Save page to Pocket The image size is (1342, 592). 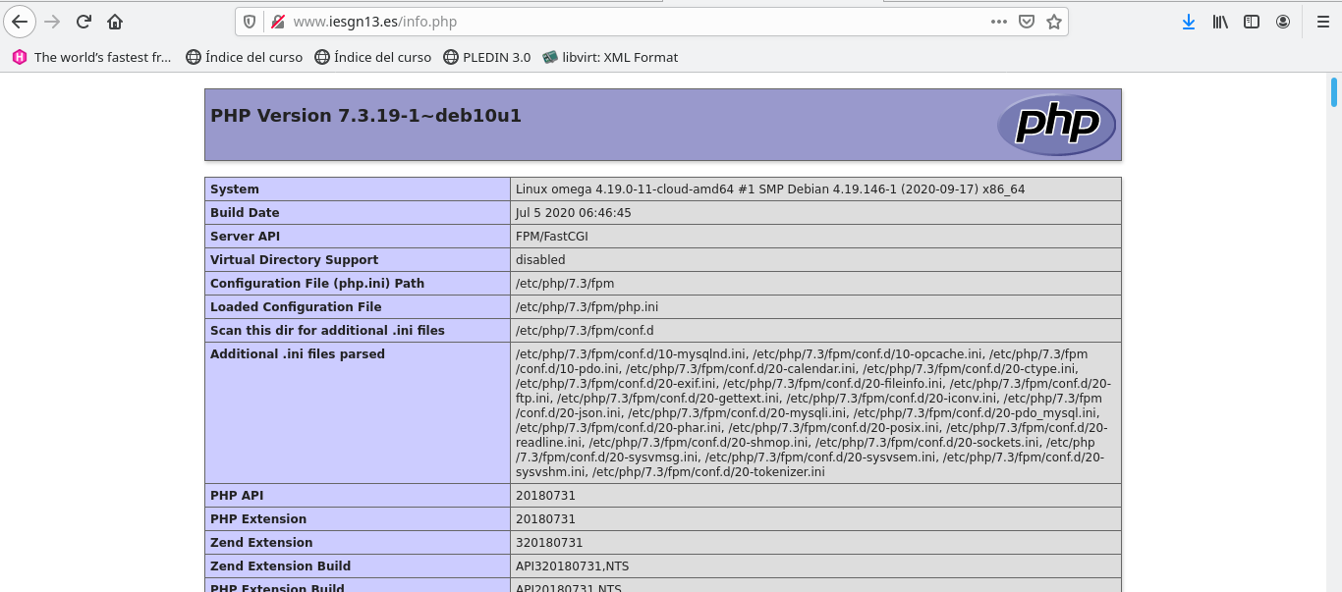click(x=1027, y=22)
